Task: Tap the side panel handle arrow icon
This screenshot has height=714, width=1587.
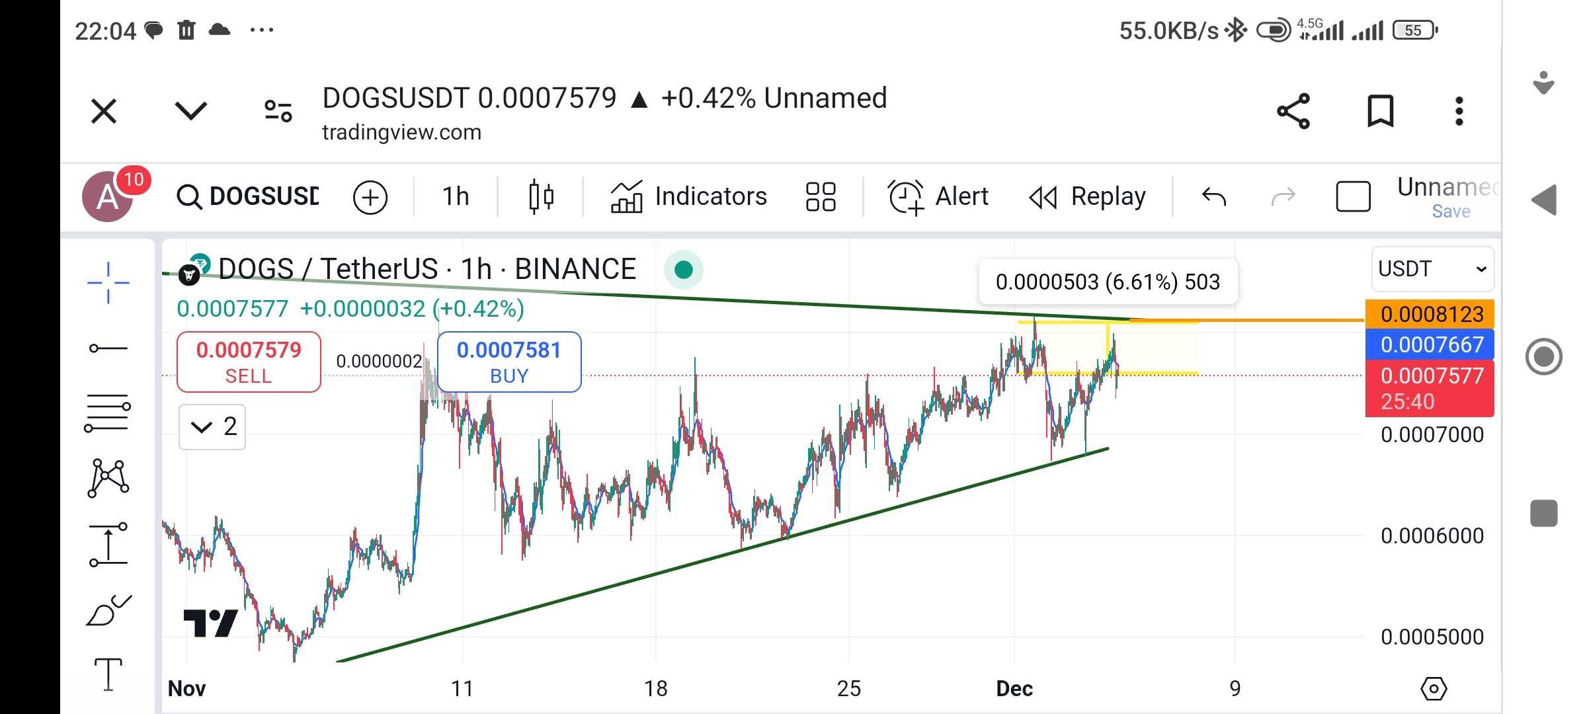Action: coord(1543,83)
